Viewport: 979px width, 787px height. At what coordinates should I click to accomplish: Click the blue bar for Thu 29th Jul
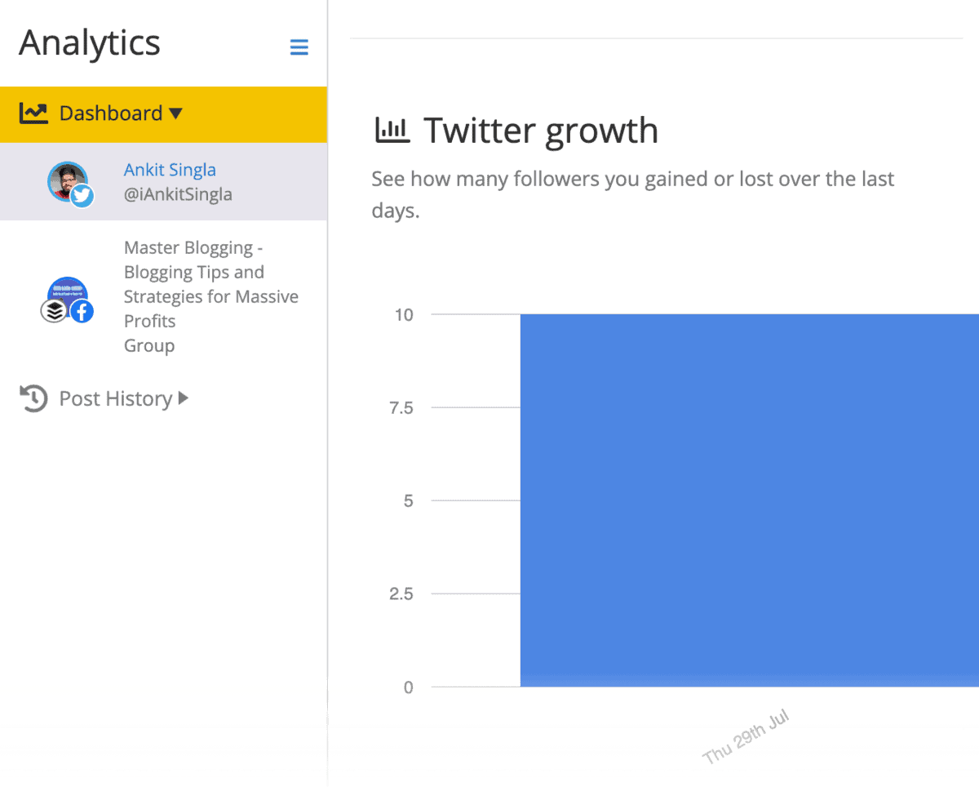point(746,499)
